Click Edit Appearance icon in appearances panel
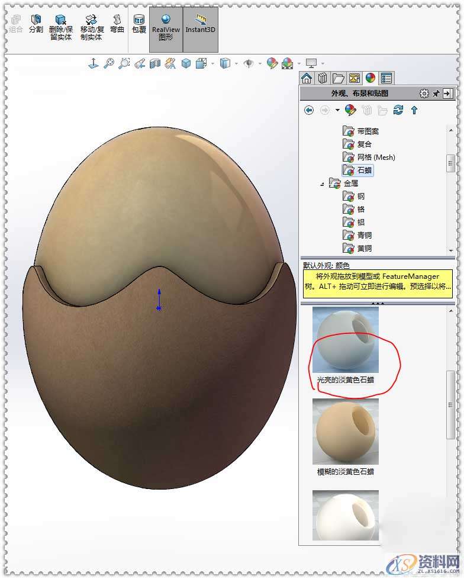 pyautogui.click(x=350, y=110)
